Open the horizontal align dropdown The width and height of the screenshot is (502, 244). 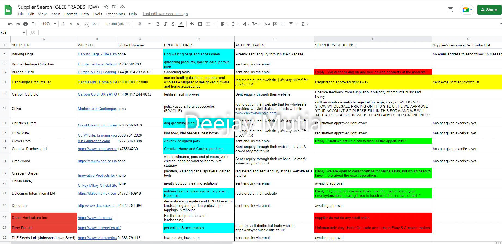(224, 24)
